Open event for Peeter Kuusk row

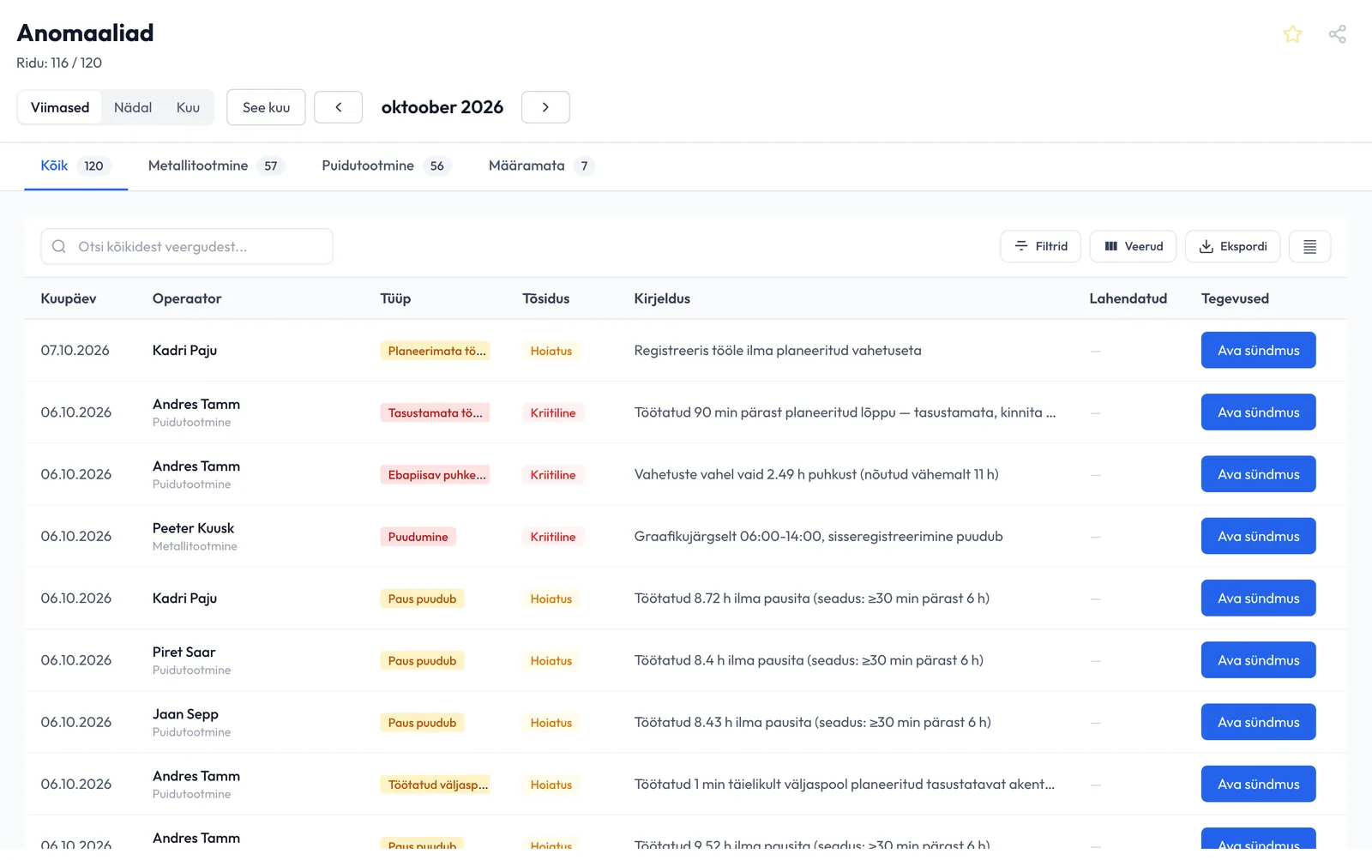(1258, 537)
